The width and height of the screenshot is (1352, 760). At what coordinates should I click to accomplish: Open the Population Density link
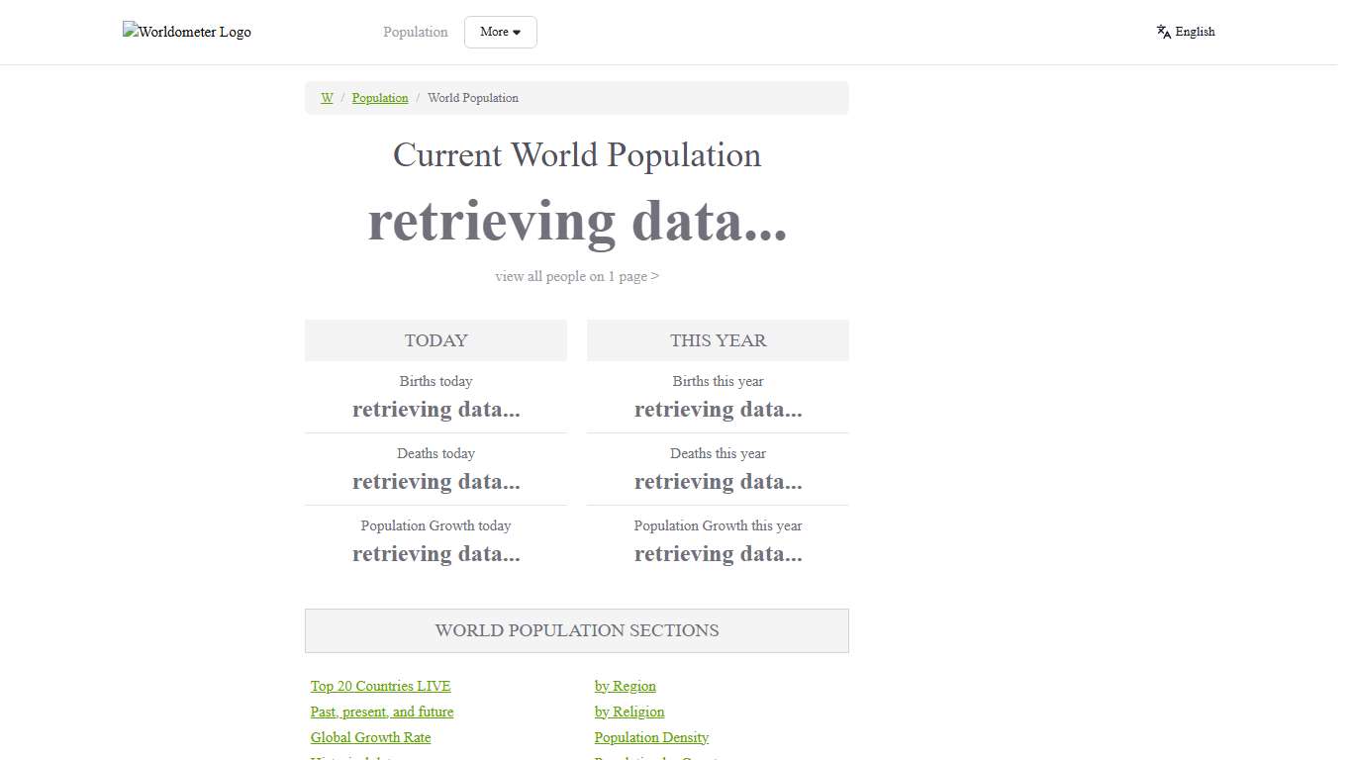point(651,736)
